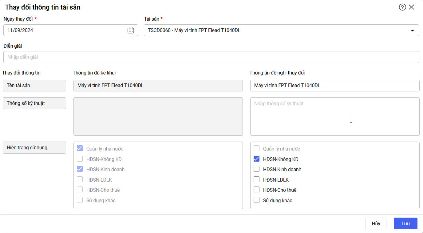Open the TSCD0060 asset combo box

pyautogui.click(x=277, y=30)
